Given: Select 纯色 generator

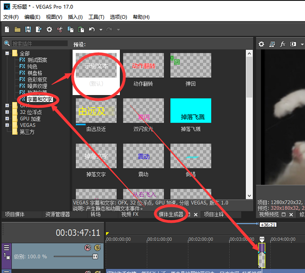Looking at the screenshot, I should (x=32, y=66).
